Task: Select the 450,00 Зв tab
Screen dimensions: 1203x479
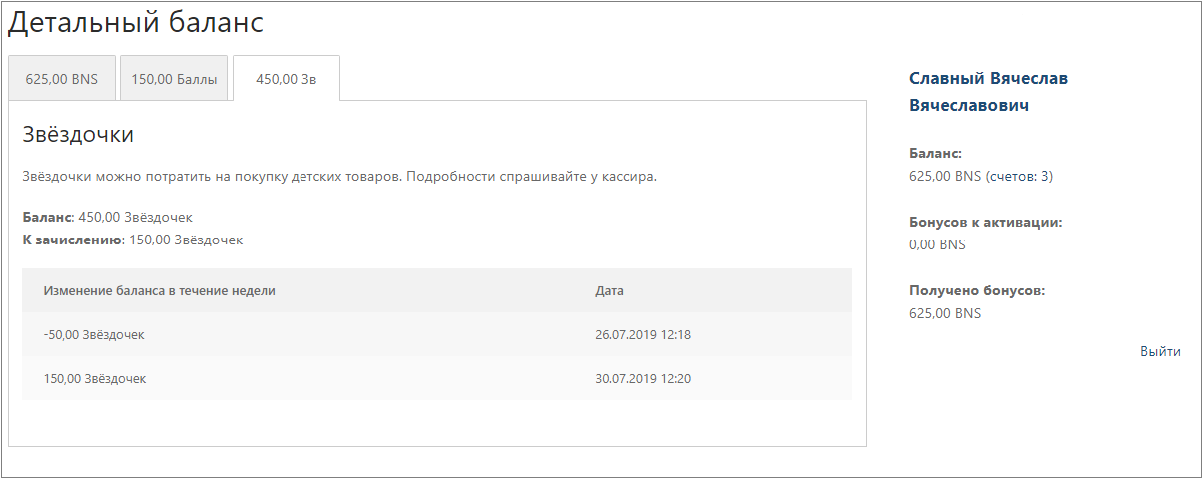Action: click(287, 80)
